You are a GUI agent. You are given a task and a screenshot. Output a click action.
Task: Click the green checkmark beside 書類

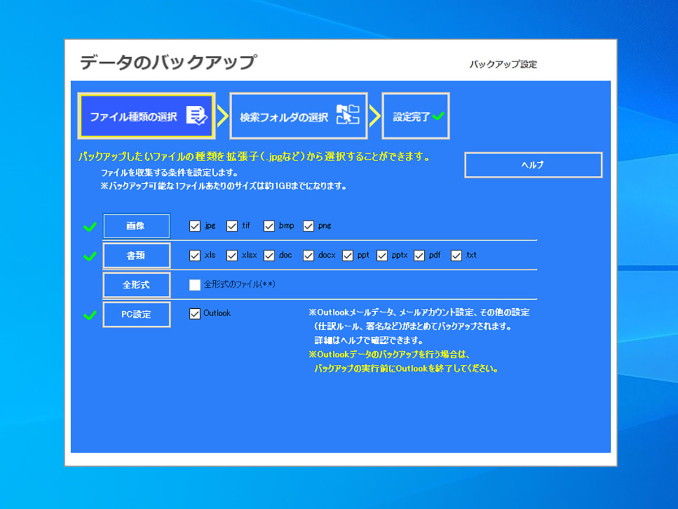pyautogui.click(x=89, y=256)
